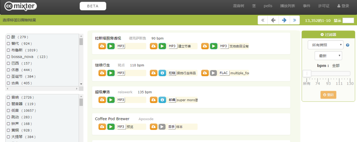Click the grey play button beside FLAC
The image size is (357, 142).
point(214,73)
